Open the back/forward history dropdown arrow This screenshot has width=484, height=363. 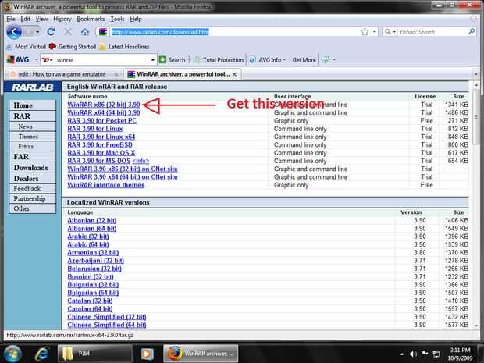click(37, 32)
